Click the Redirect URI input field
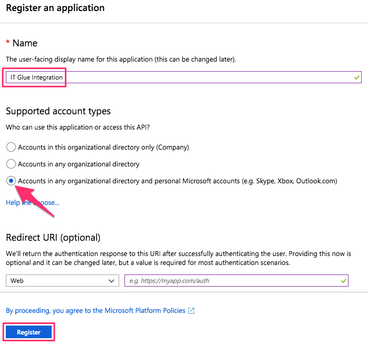The width and height of the screenshot is (368, 344). (x=236, y=280)
